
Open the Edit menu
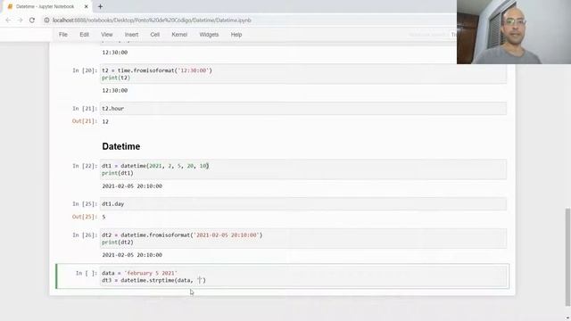coord(84,35)
